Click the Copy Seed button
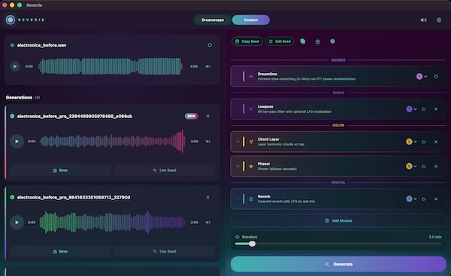 tap(247, 41)
